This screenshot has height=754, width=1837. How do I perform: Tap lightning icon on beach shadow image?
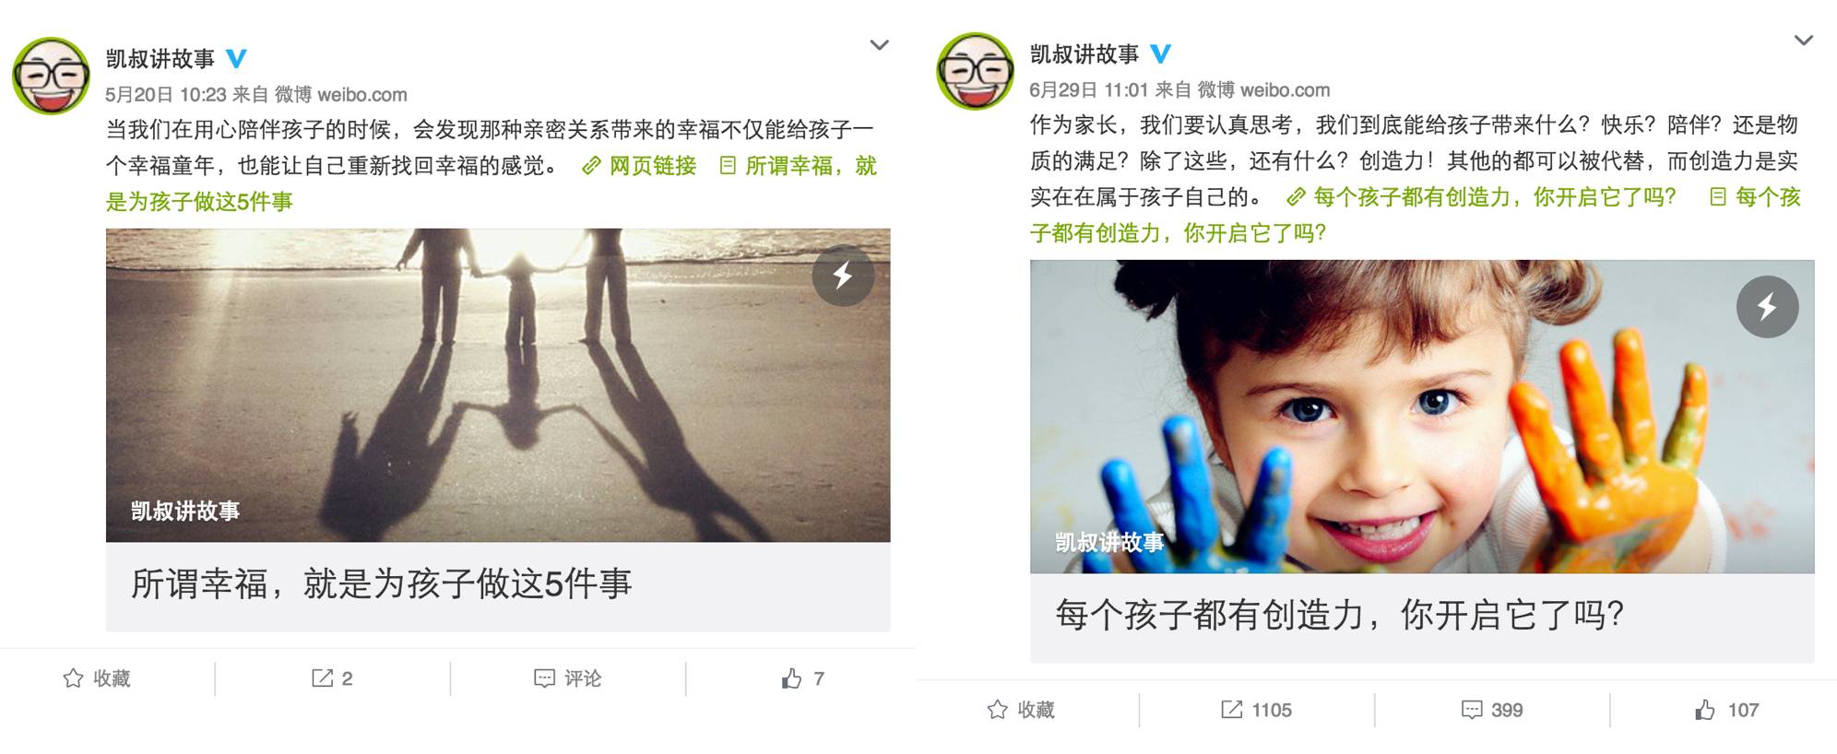click(x=843, y=275)
